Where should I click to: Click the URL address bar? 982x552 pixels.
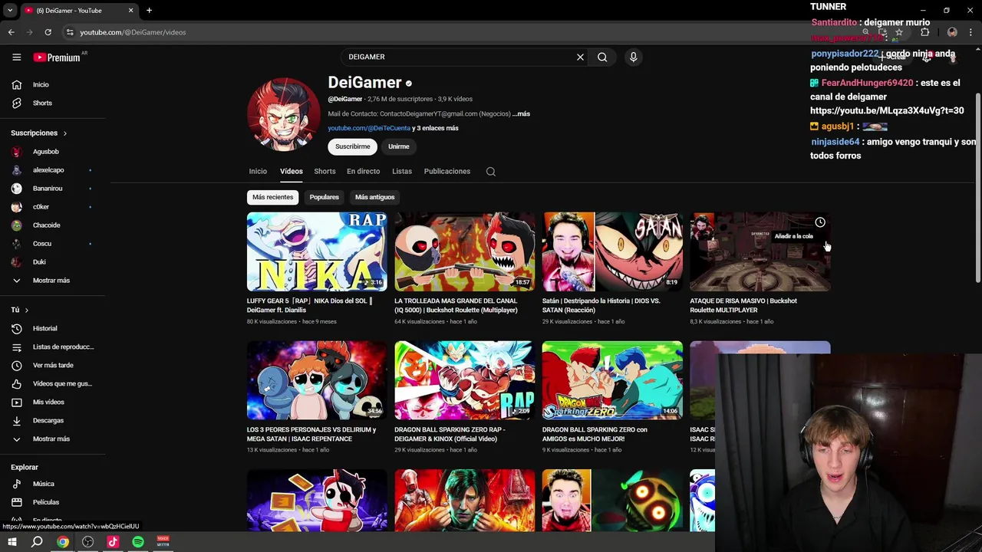coord(460,32)
